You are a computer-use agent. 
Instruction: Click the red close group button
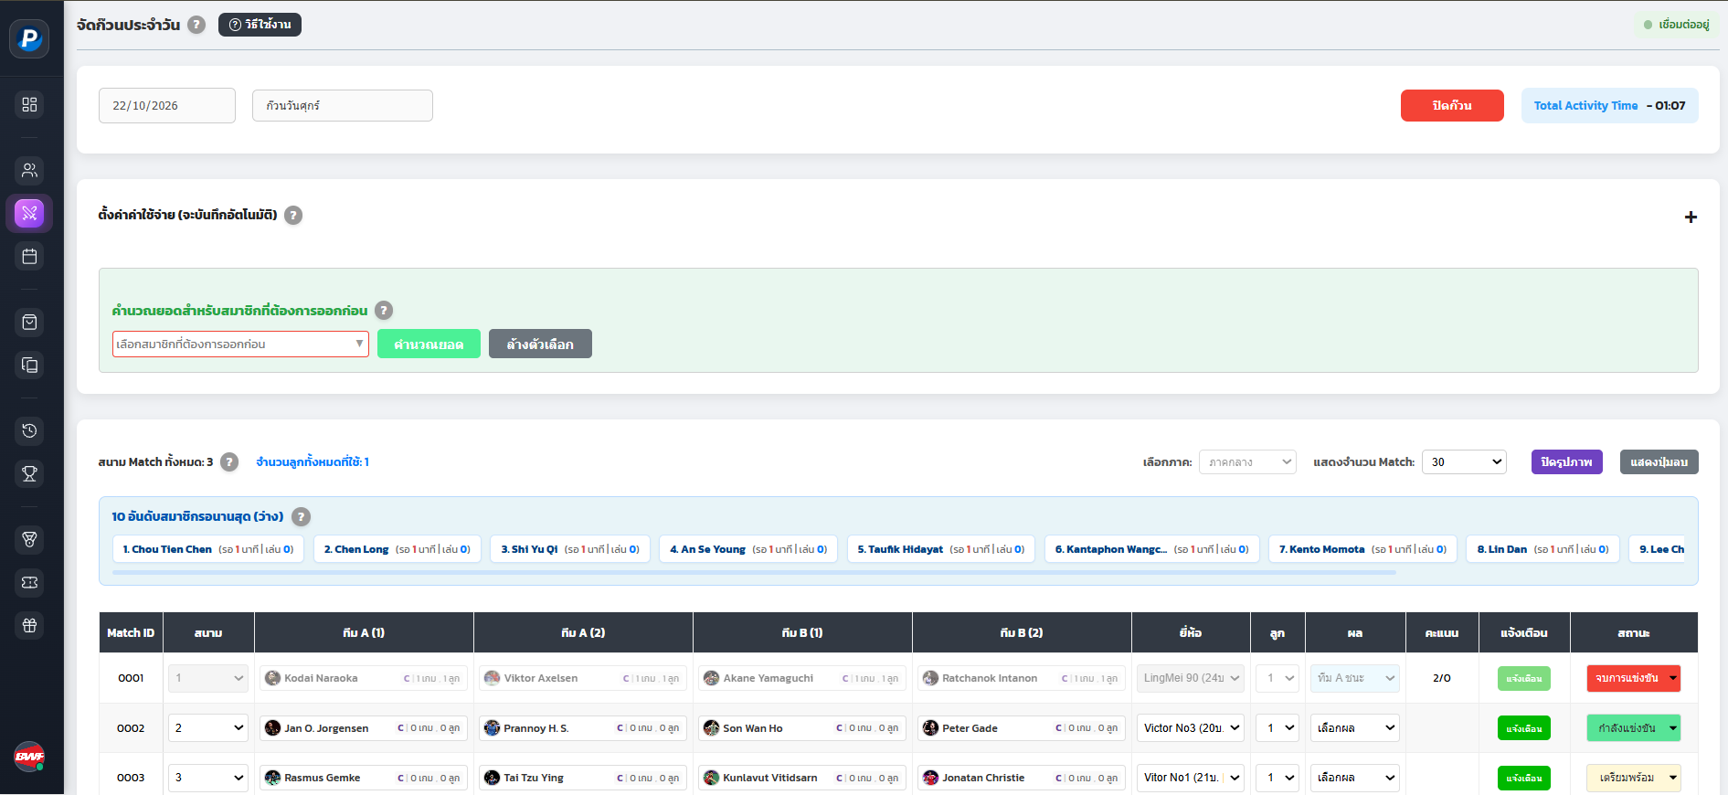tap(1452, 106)
